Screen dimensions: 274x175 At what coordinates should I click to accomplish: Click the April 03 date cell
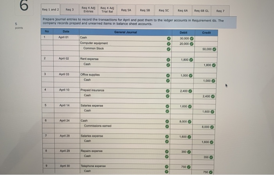(67, 74)
